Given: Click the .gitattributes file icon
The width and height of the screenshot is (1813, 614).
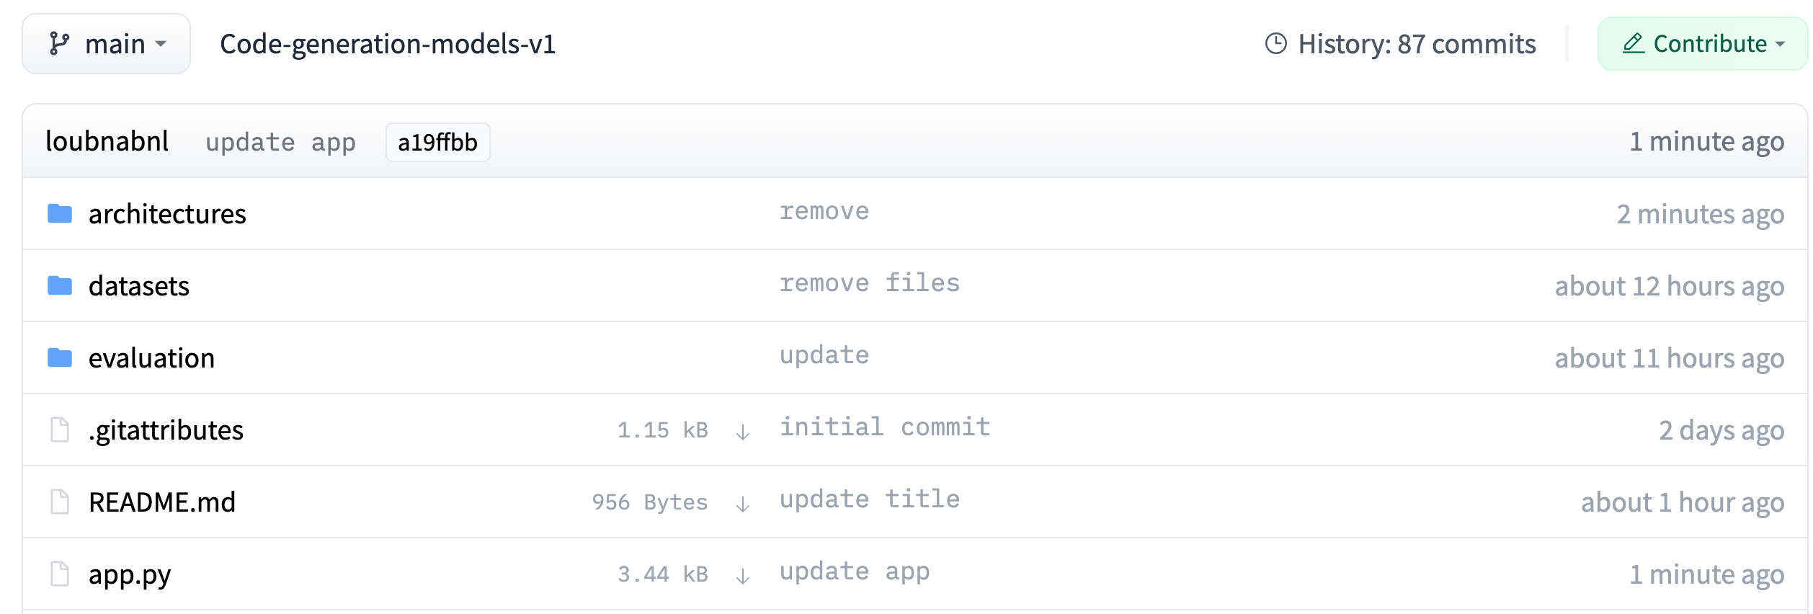Looking at the screenshot, I should point(60,430).
